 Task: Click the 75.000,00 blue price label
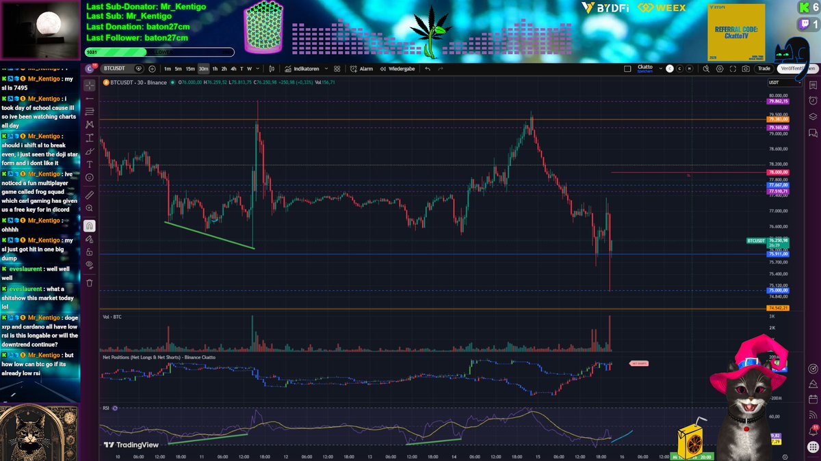(779, 290)
